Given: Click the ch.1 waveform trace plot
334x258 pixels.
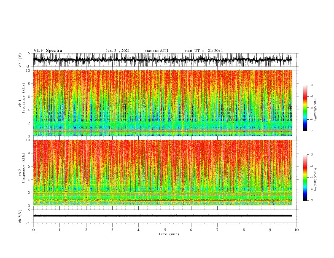Looking at the screenshot, I should point(162,60).
